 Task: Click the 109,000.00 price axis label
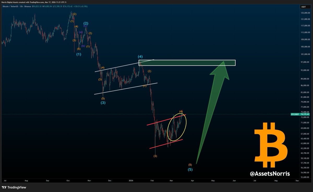pyautogui.click(x=305, y=39)
